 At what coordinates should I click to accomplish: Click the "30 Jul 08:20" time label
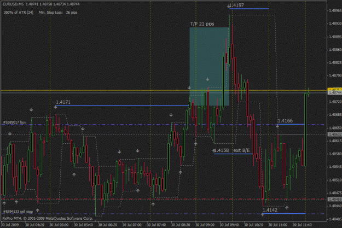181,225
